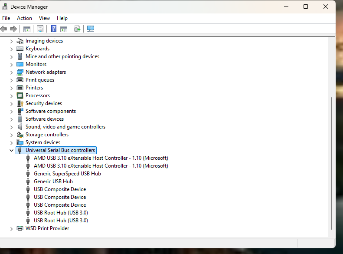This screenshot has height=254, width=343.
Task: Expand the Processors node
Action: pos(12,96)
